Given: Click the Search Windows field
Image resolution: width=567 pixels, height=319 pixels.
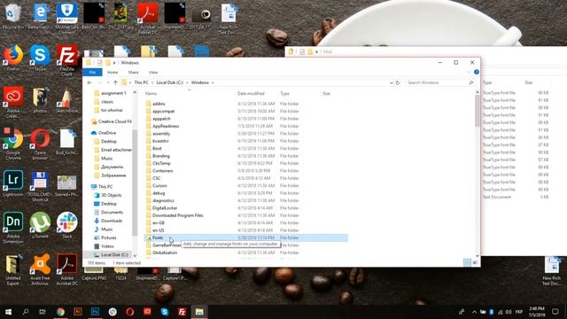Looking at the screenshot, I should [x=440, y=82].
